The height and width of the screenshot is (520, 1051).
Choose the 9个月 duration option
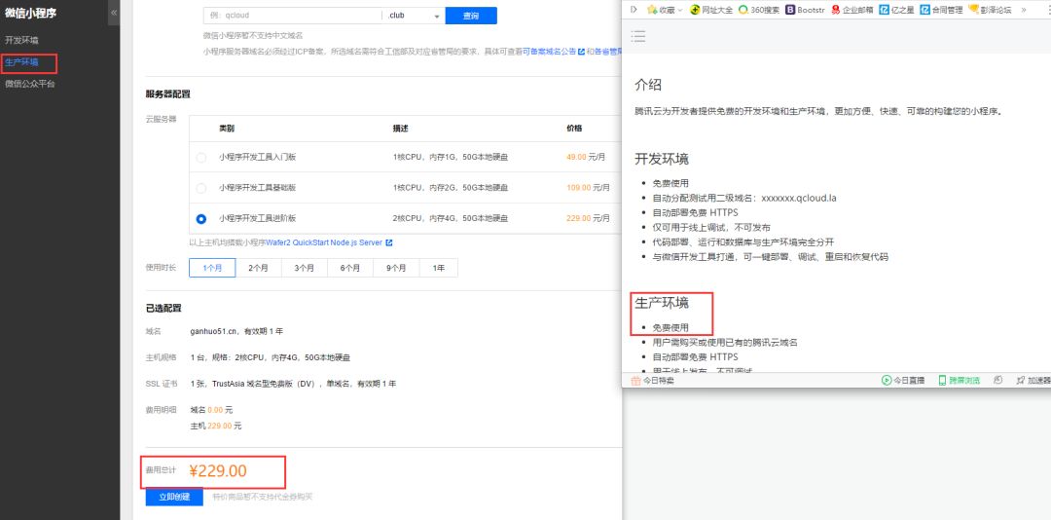point(396,268)
